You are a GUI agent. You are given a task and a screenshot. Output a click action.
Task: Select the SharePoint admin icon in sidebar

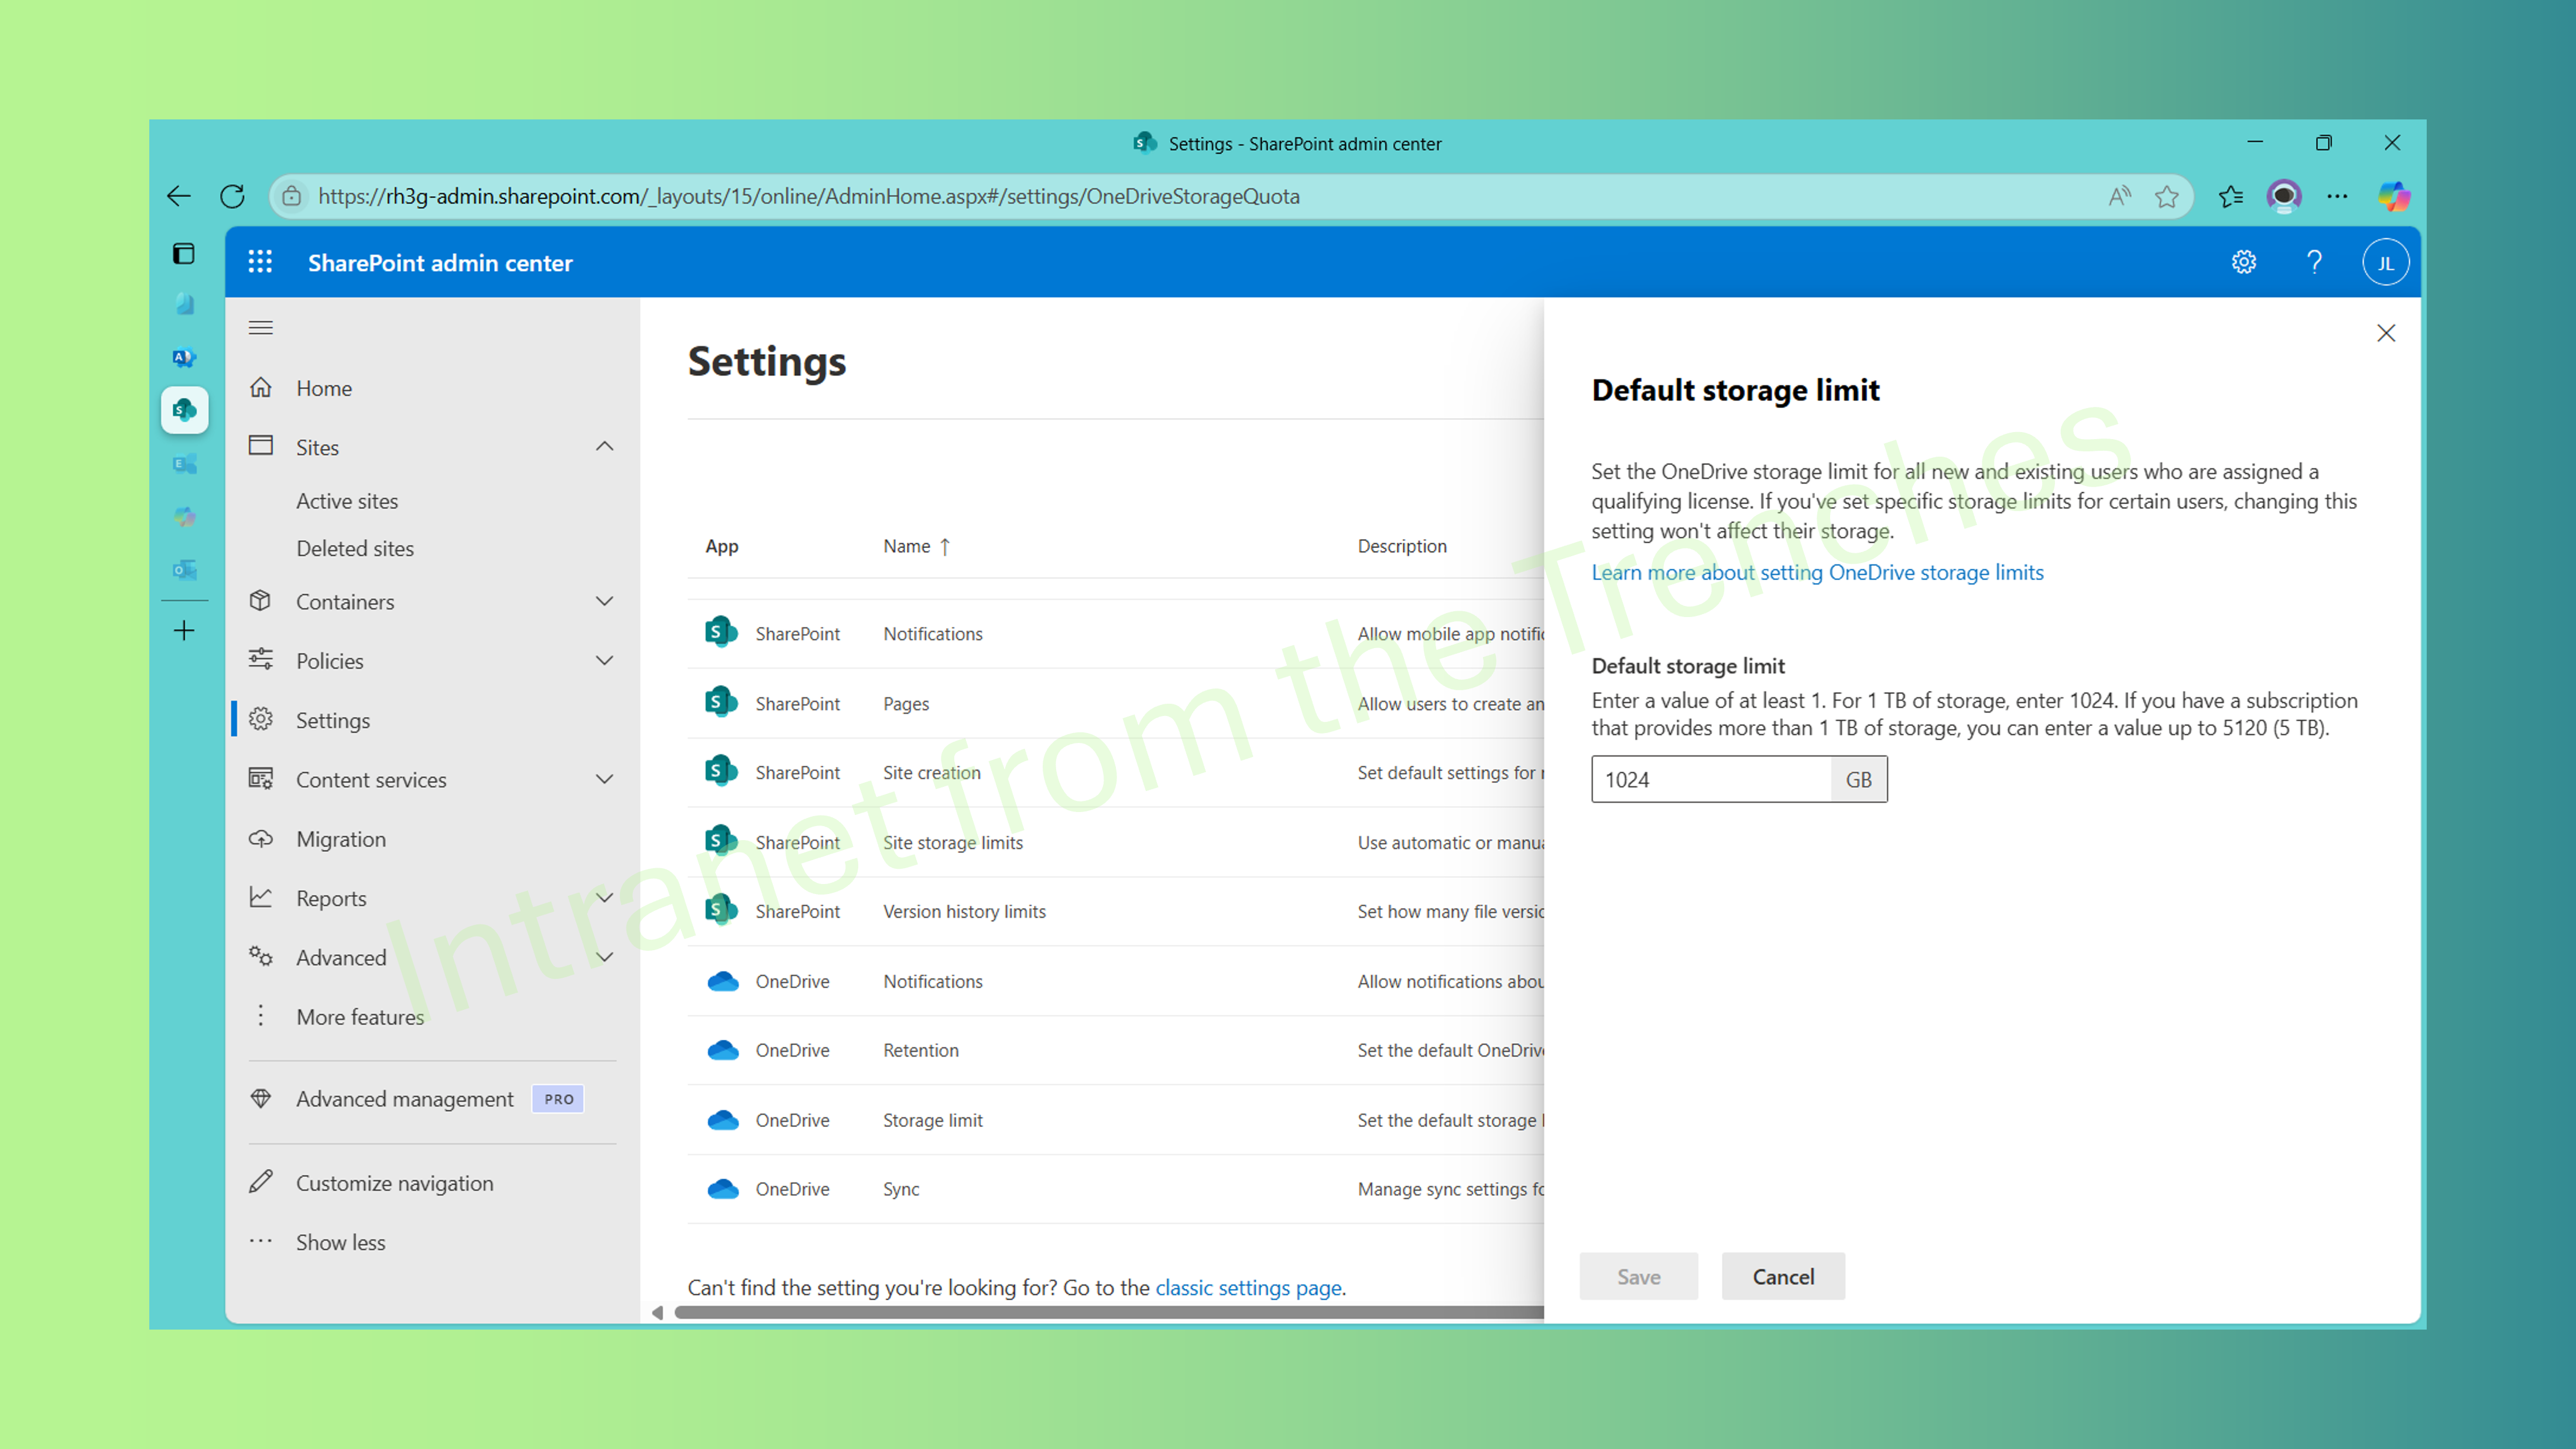click(184, 410)
